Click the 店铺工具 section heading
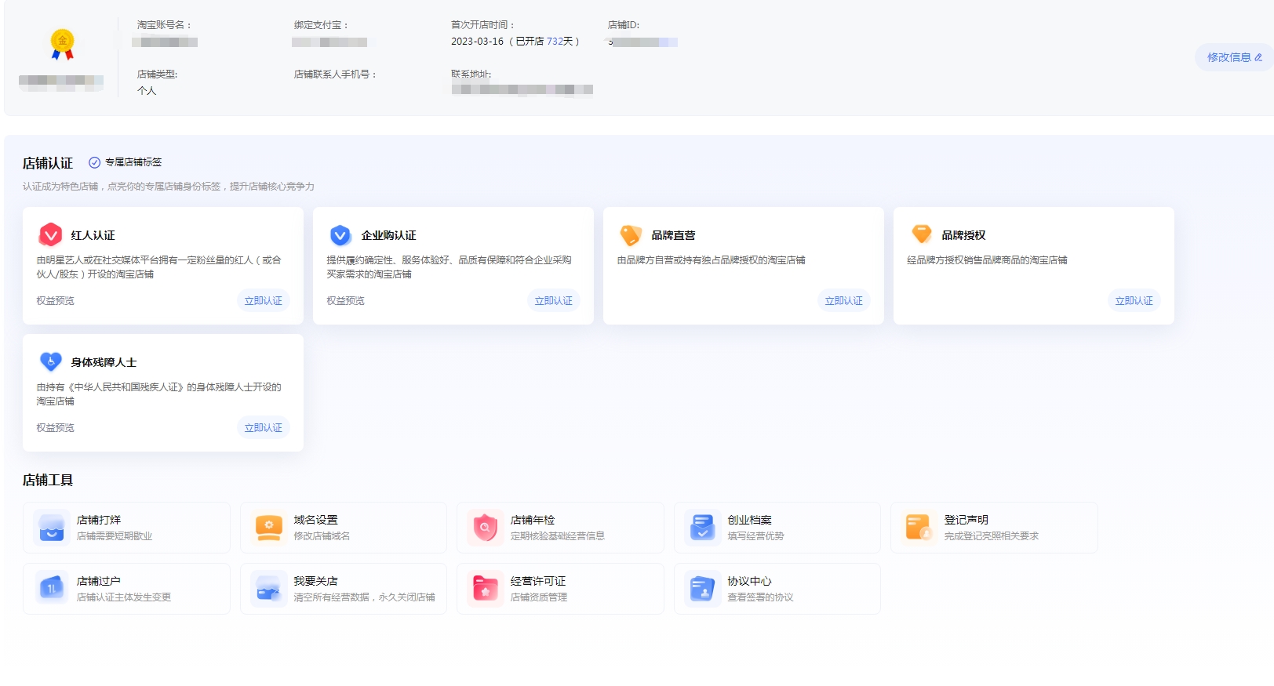The width and height of the screenshot is (1274, 686). click(x=48, y=480)
